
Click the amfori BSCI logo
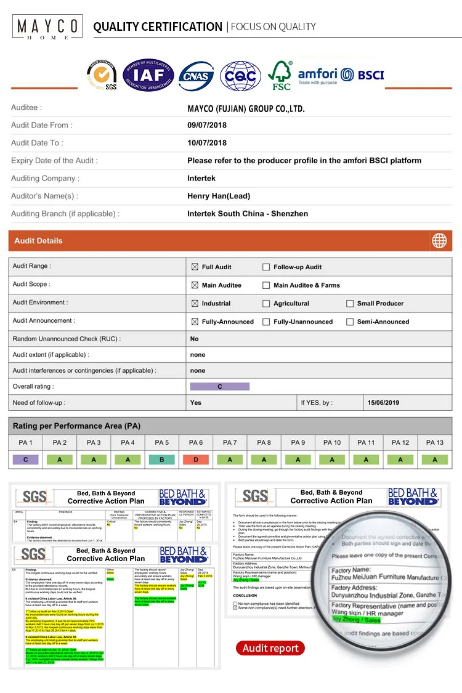point(341,76)
